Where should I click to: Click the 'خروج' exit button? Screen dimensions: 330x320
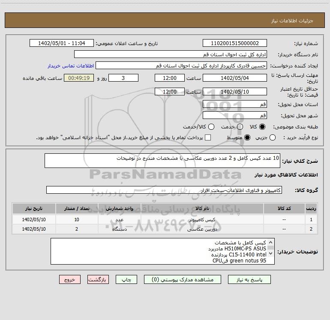(70, 280)
